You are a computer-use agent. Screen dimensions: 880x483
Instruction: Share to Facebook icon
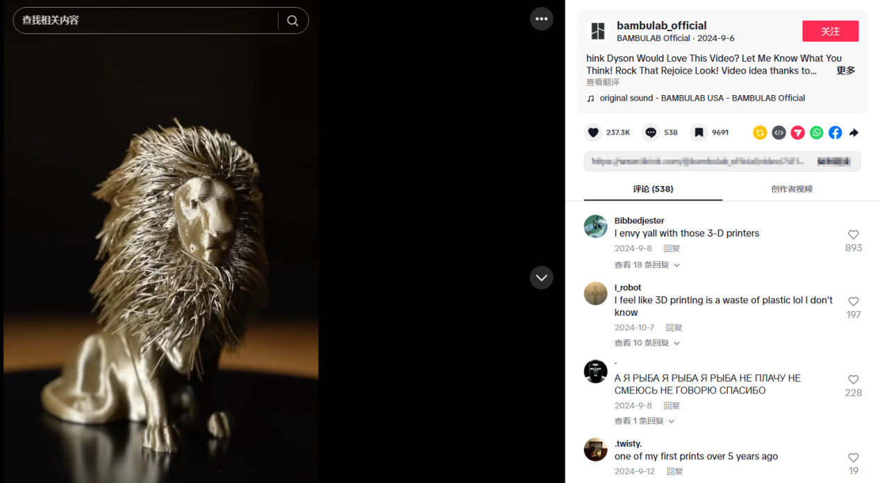[x=835, y=133]
